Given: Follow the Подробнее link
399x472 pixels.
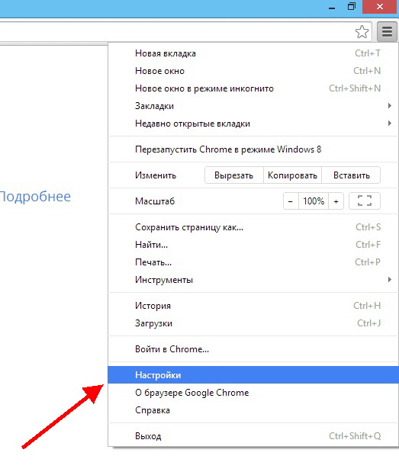Looking at the screenshot, I should coord(35,197).
